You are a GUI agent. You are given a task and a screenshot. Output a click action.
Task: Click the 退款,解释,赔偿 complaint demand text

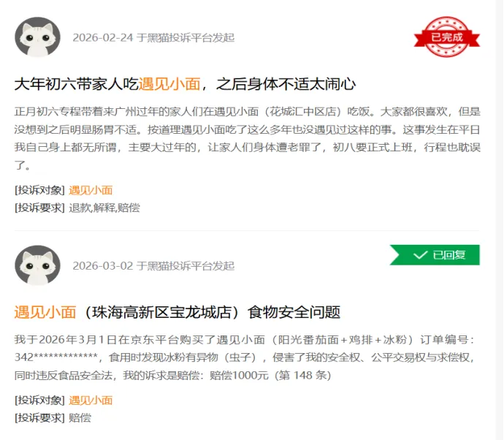(x=104, y=208)
